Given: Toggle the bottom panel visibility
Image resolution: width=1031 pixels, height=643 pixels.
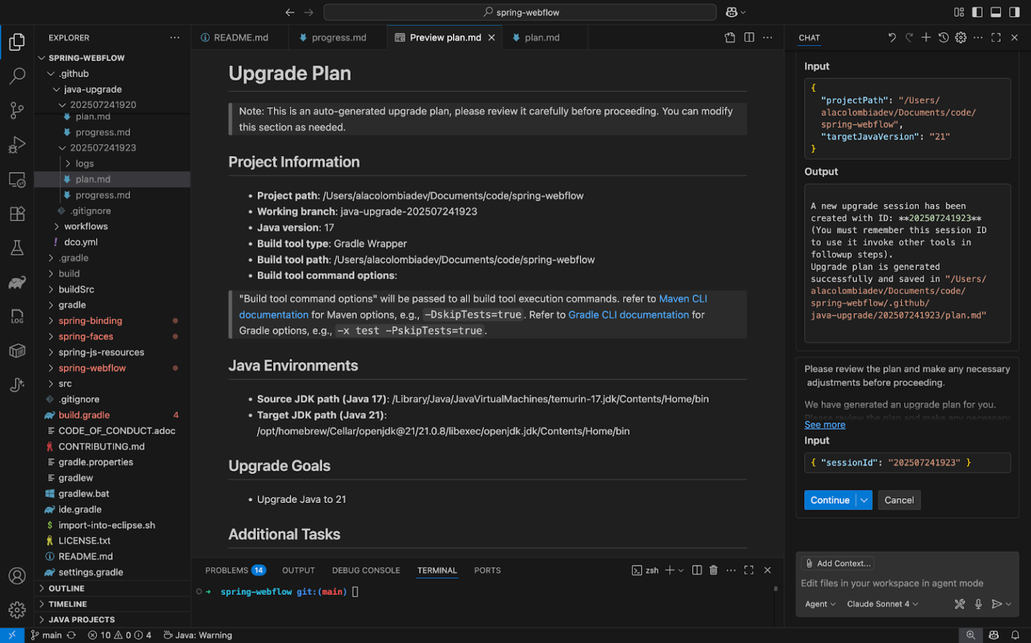Looking at the screenshot, I should tap(996, 11).
